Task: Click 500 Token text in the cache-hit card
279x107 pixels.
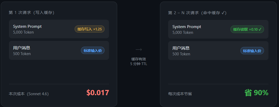Action: point(181,54)
